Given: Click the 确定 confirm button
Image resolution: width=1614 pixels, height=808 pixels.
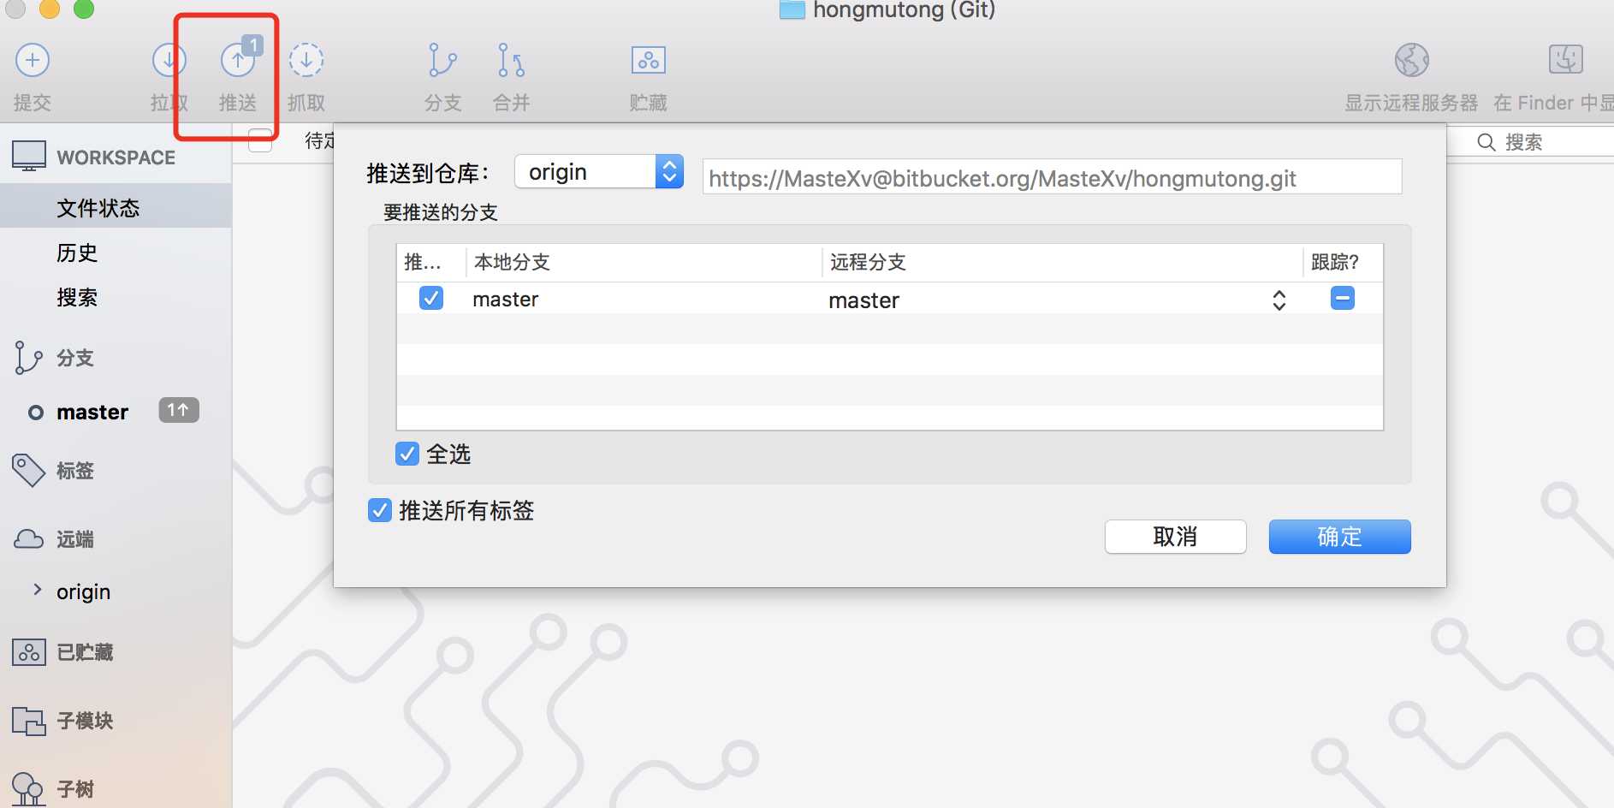Looking at the screenshot, I should (1339, 537).
